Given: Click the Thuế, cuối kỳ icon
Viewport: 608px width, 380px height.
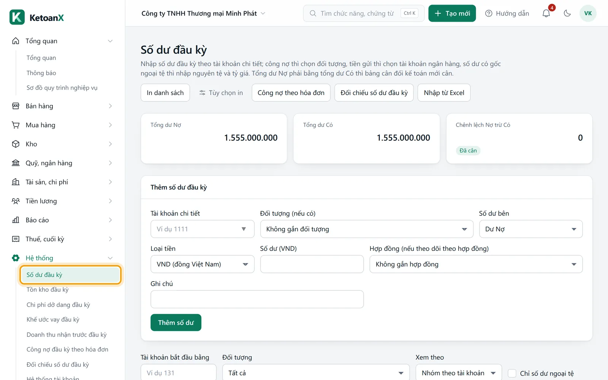Looking at the screenshot, I should point(16,239).
